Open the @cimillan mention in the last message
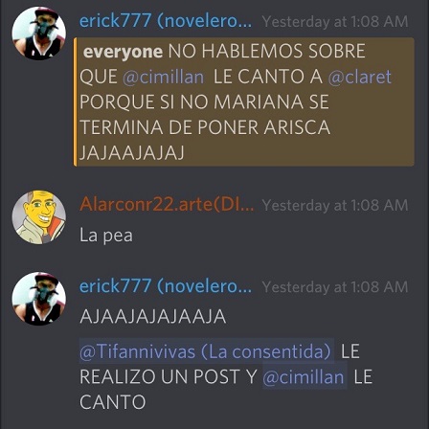 click(305, 376)
